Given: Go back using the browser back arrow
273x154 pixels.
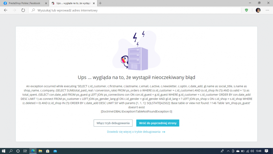Looking at the screenshot, I should pos(5,10).
